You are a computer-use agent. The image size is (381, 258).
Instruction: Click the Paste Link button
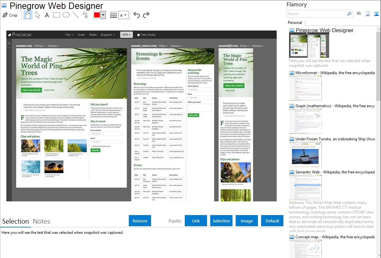(x=196, y=221)
